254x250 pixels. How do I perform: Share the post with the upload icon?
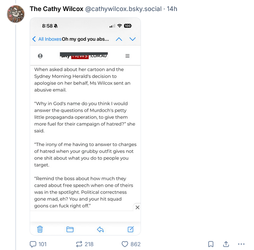[x=226, y=244]
